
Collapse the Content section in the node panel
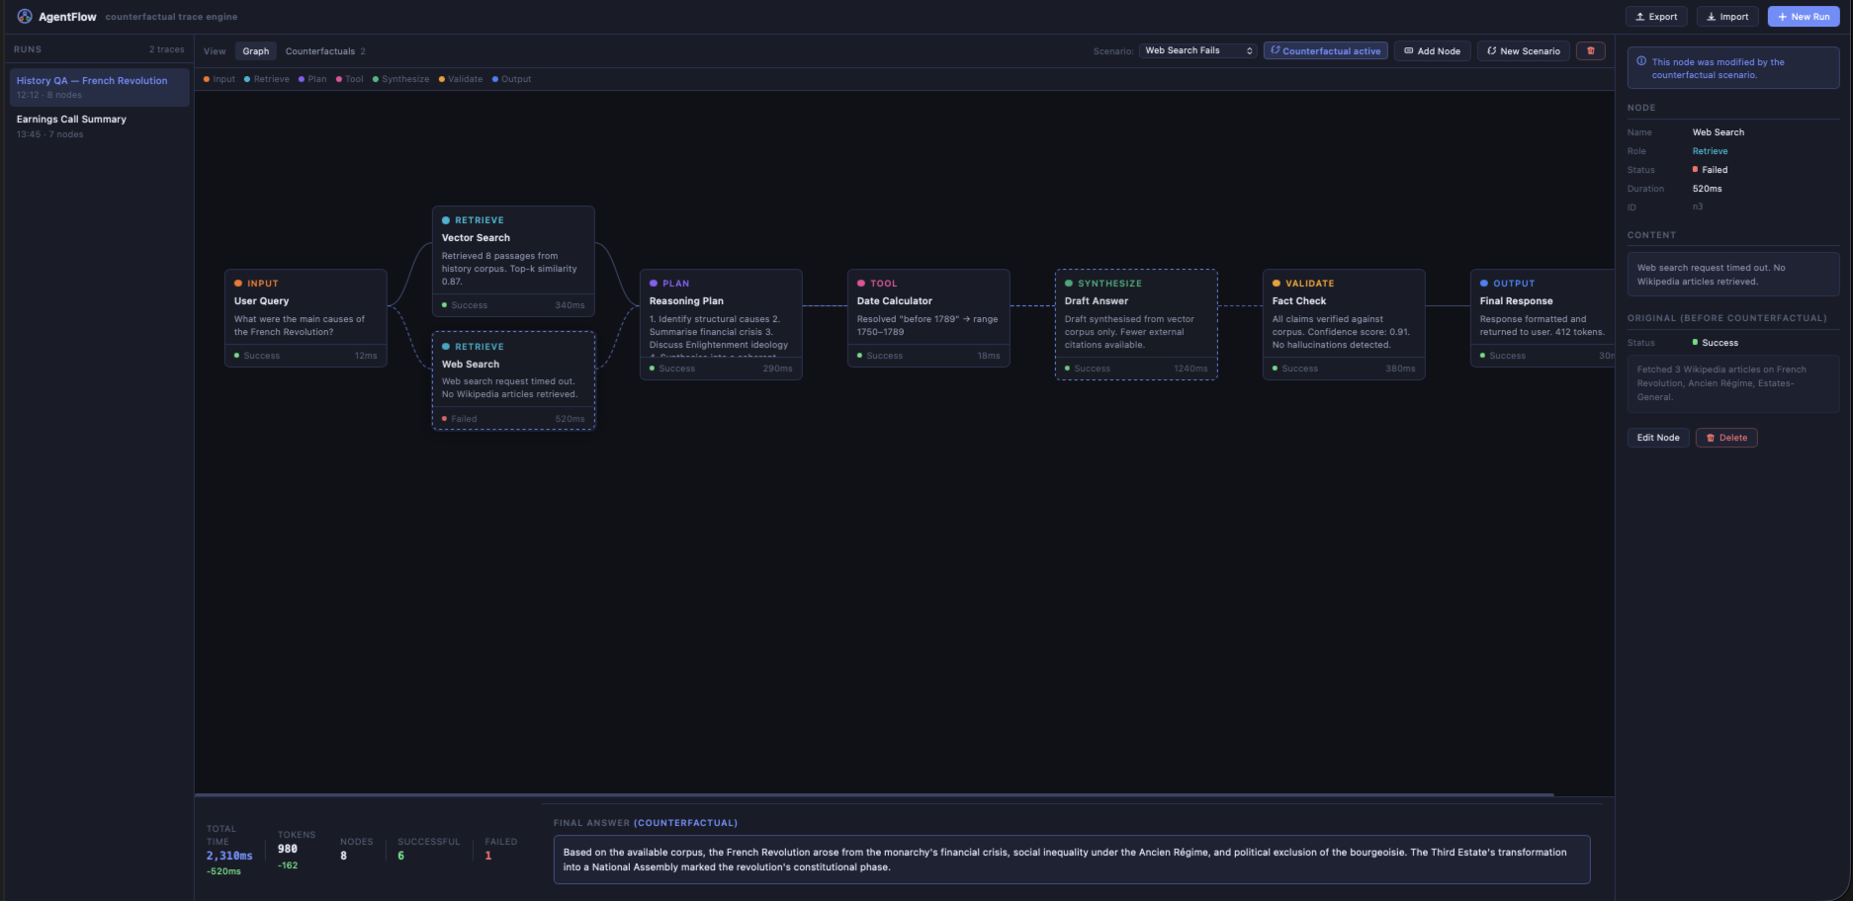[x=1650, y=234]
